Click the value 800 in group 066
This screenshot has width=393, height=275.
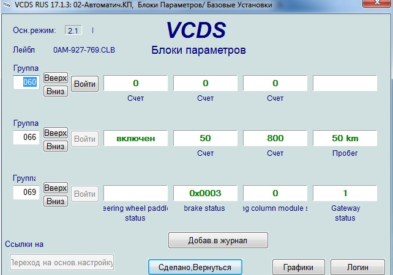pyautogui.click(x=275, y=138)
